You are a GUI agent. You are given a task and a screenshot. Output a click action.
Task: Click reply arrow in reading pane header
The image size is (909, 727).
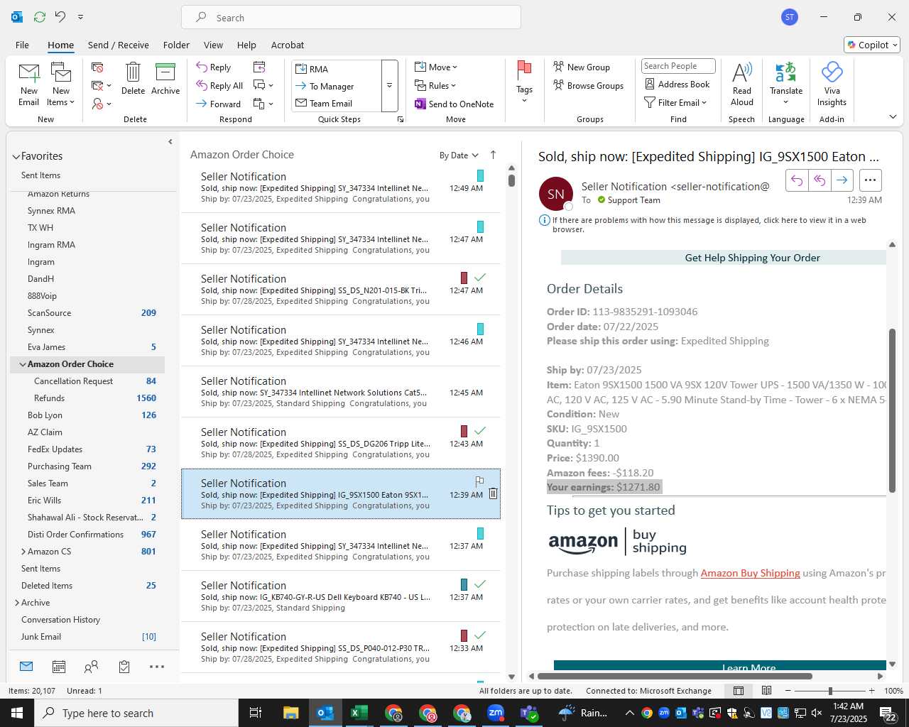(x=797, y=180)
